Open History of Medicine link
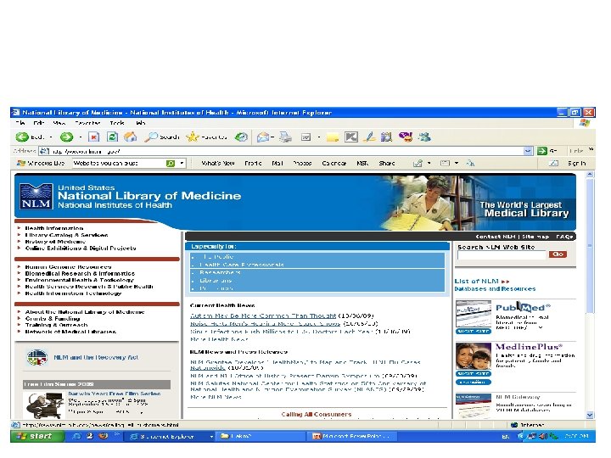 coord(55,242)
